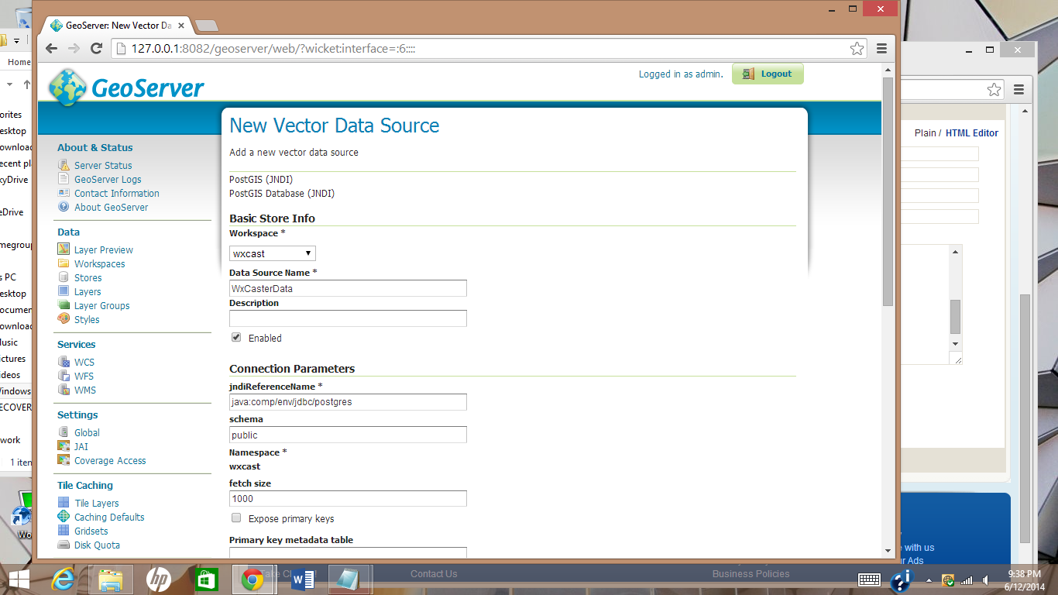
Task: Open the Coverage Access link
Action: click(x=110, y=460)
